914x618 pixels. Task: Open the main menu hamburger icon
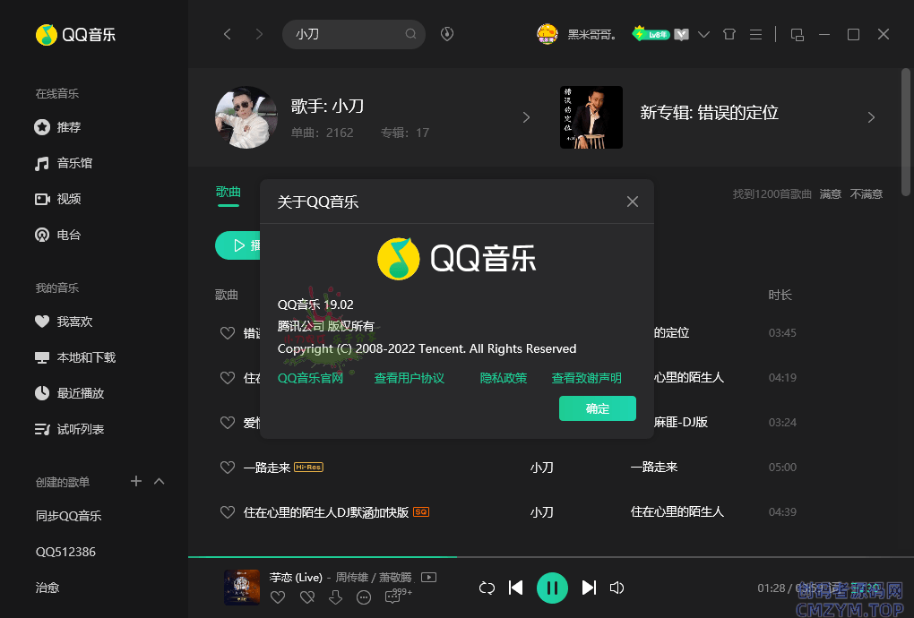[755, 34]
